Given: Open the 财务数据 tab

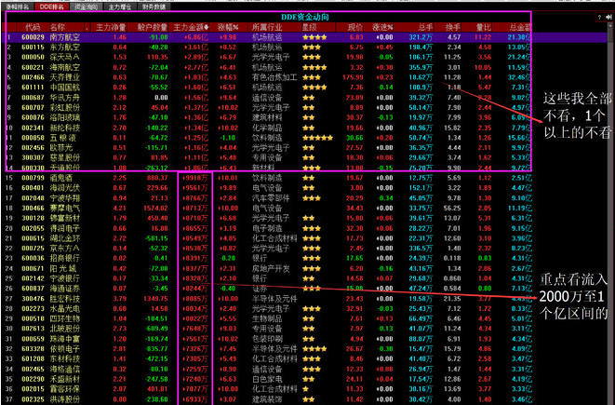Looking at the screenshot, I should click(x=154, y=7).
